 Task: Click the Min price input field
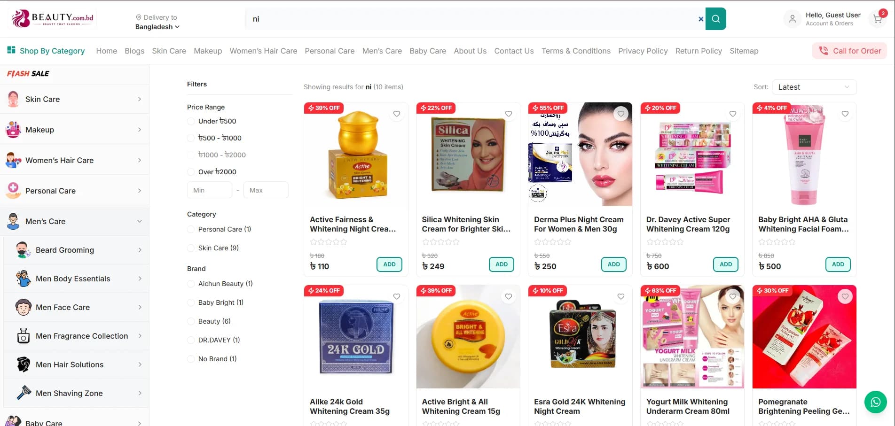tap(210, 190)
